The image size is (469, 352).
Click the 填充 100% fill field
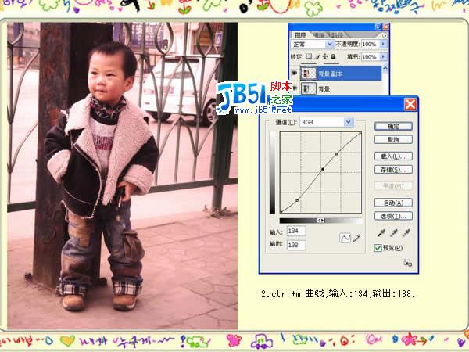(371, 56)
